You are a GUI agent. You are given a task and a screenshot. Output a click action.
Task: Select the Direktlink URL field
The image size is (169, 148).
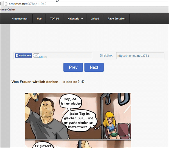pos(140,56)
